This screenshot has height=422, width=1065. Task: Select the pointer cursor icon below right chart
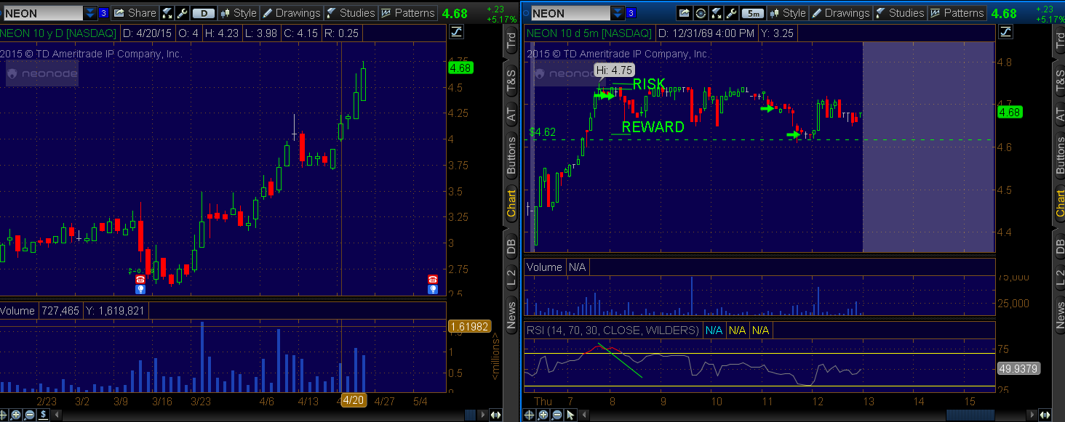point(570,415)
